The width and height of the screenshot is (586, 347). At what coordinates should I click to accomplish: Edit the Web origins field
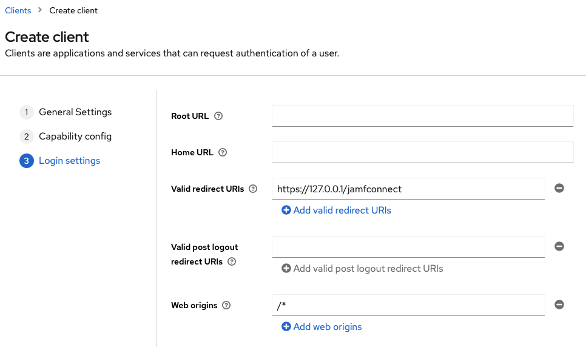[x=408, y=305]
